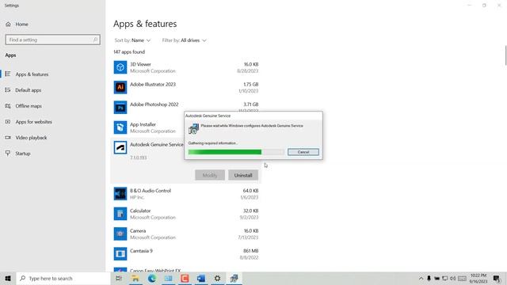Select the Calculator entry name
507x285 pixels.
click(x=140, y=211)
